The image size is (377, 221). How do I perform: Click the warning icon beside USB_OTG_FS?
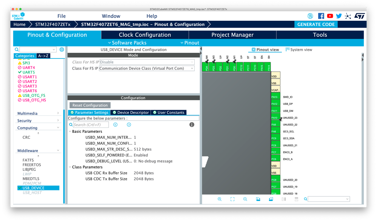coord(20,96)
